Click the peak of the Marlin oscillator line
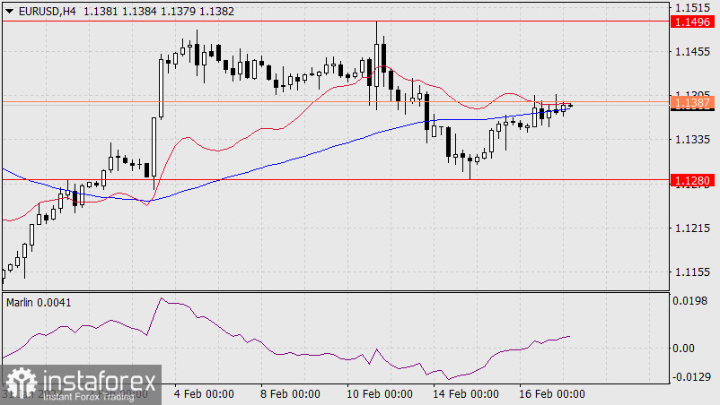 [161, 298]
